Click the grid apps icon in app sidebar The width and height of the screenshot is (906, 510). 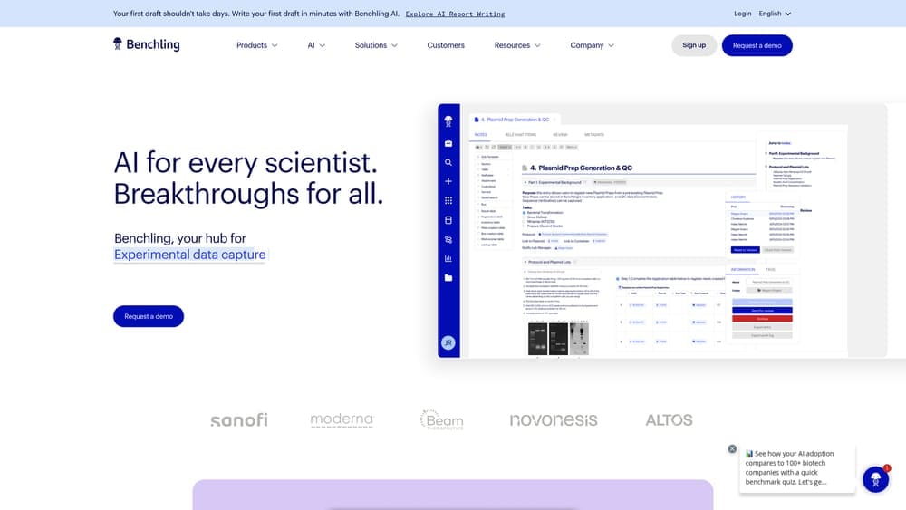pyautogui.click(x=448, y=200)
